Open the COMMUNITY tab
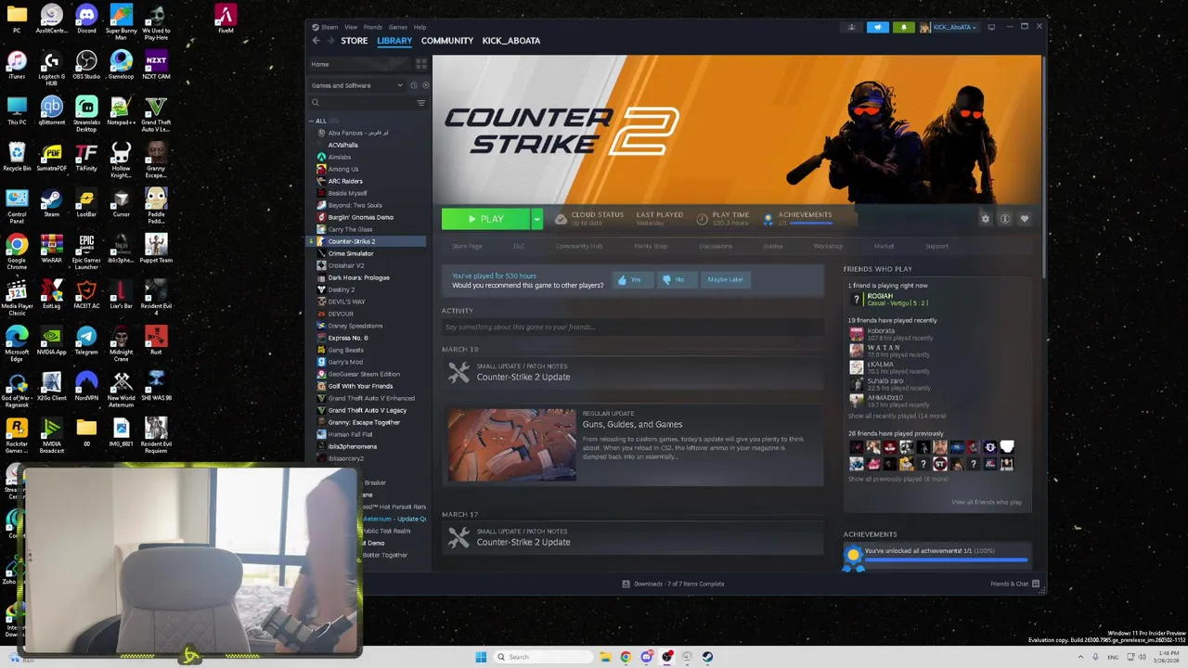Screen dimensions: 1188x668 tap(446, 41)
